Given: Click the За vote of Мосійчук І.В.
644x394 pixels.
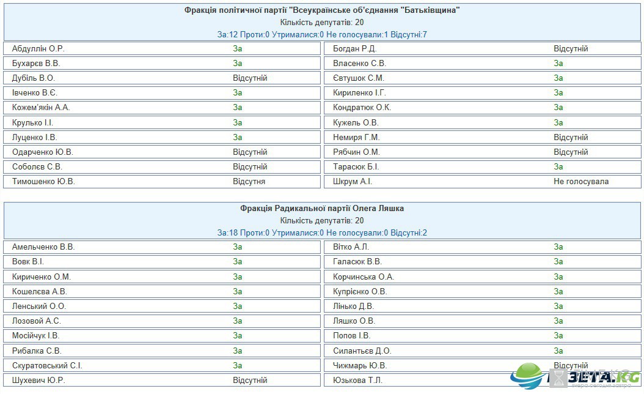Looking at the screenshot, I should pyautogui.click(x=238, y=336).
